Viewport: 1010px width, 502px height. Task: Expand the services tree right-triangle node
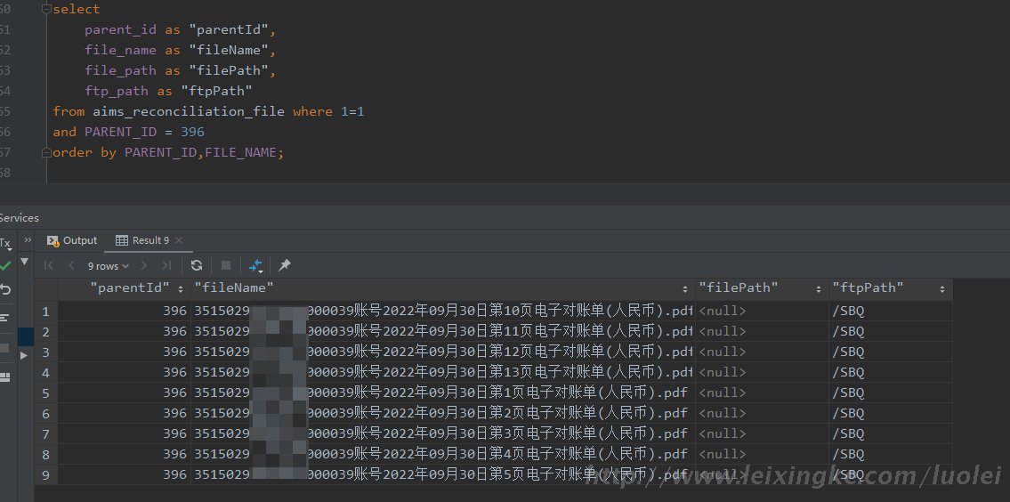pyautogui.click(x=24, y=354)
